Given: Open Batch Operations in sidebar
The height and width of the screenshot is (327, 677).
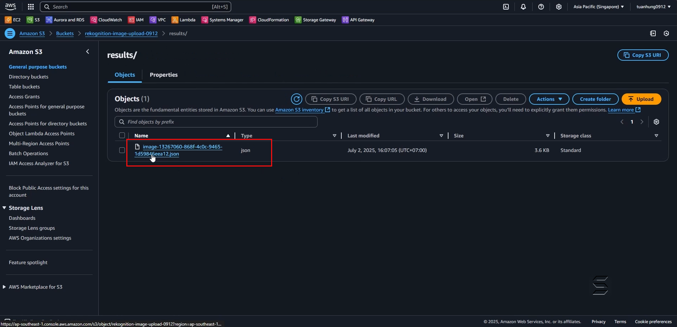Looking at the screenshot, I should (28, 153).
